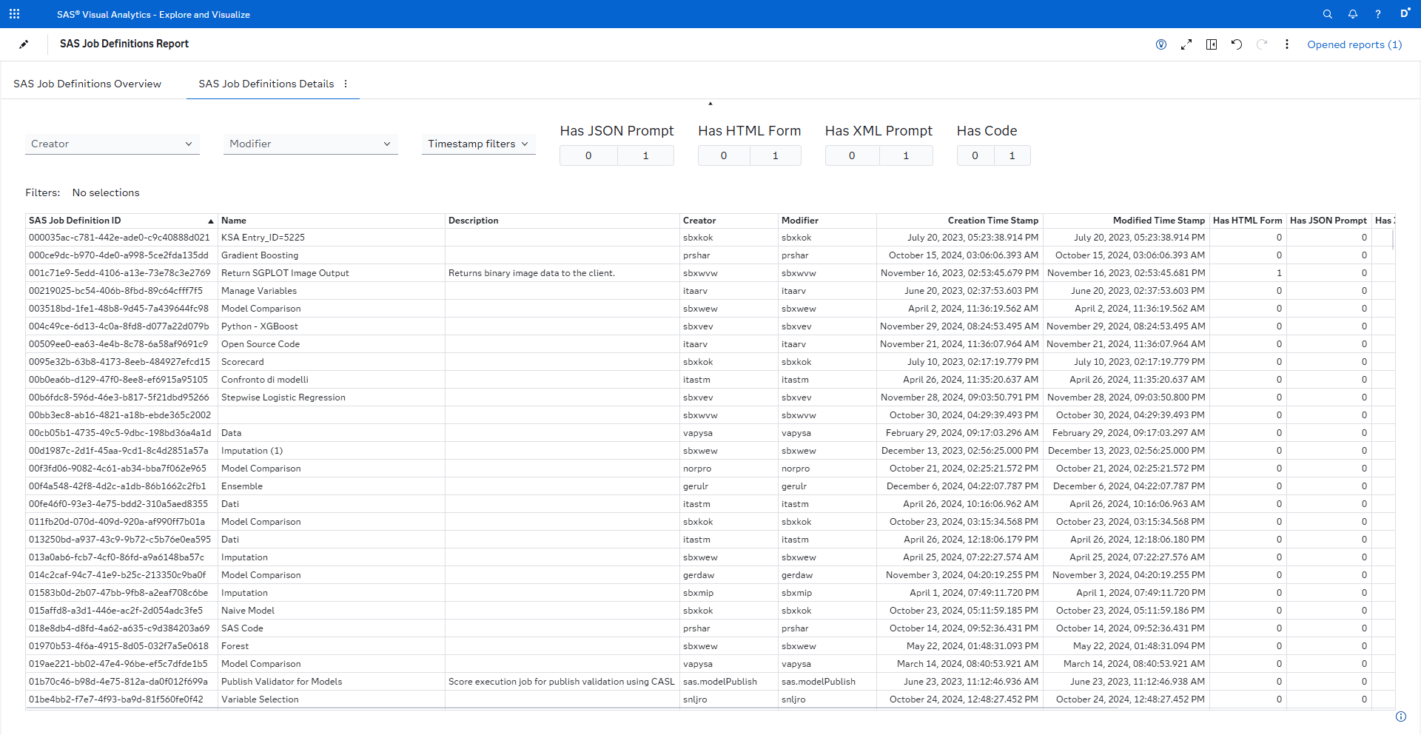Viewport: 1421px width, 735px height.
Task: Expand the report to full screen
Action: (x=1186, y=44)
